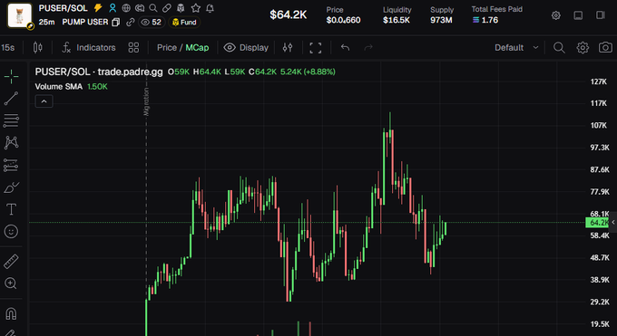The width and height of the screenshot is (617, 336).
Task: Click the Total Fees Paid 1.76 value
Action: pyautogui.click(x=485, y=20)
